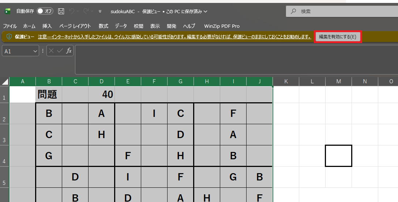This screenshot has height=202, width=398.
Task: Click the Excel app icon in title bar
Action: [x=7, y=11]
